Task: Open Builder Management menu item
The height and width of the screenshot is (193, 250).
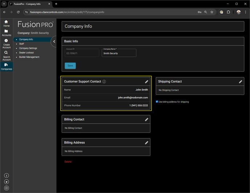Action: click(29, 57)
